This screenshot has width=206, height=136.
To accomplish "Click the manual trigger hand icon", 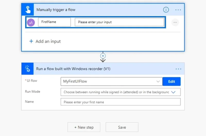I will click(28, 10).
